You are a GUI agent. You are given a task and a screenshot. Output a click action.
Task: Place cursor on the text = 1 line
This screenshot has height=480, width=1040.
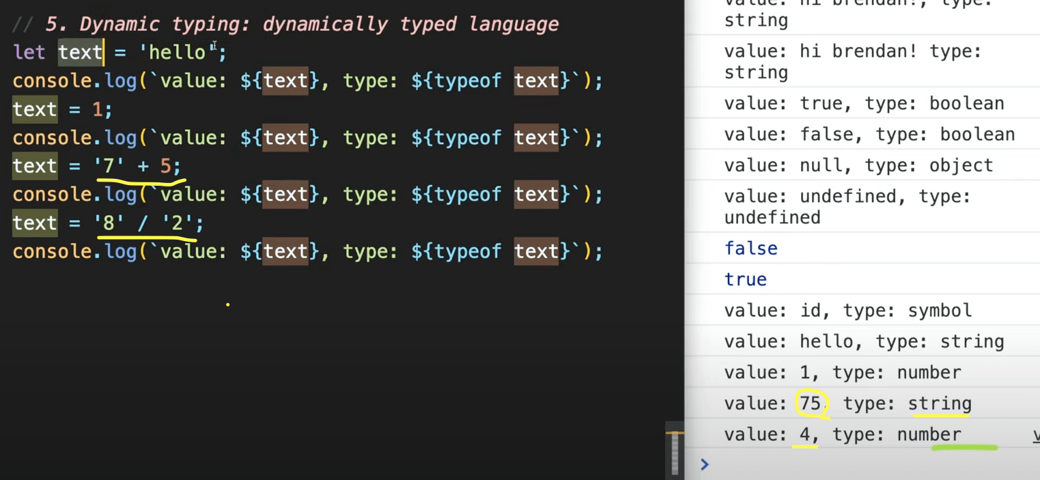pos(61,109)
